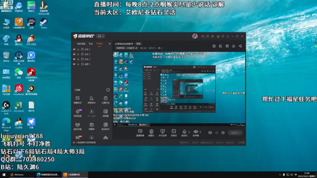Open the feedback chat icon in the title bar
Screen dimensions: 317x178
pos(212,36)
